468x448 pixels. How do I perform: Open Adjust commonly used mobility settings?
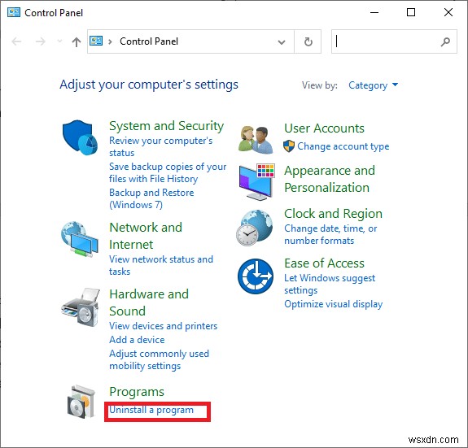pos(159,359)
